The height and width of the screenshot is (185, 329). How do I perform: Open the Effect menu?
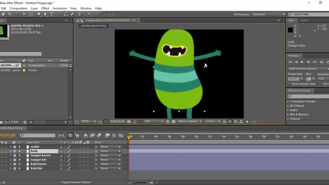(x=45, y=8)
